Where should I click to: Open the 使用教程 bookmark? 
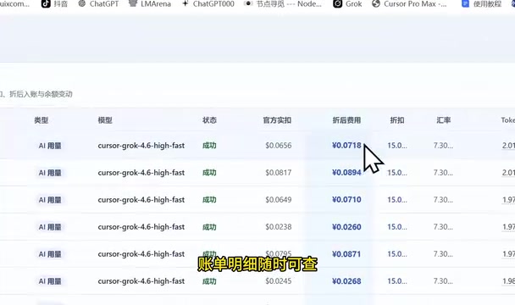pyautogui.click(x=481, y=4)
